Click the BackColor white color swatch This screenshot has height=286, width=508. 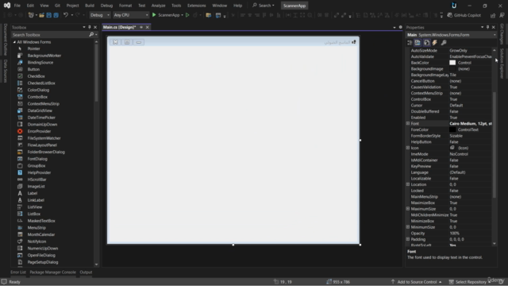point(452,63)
